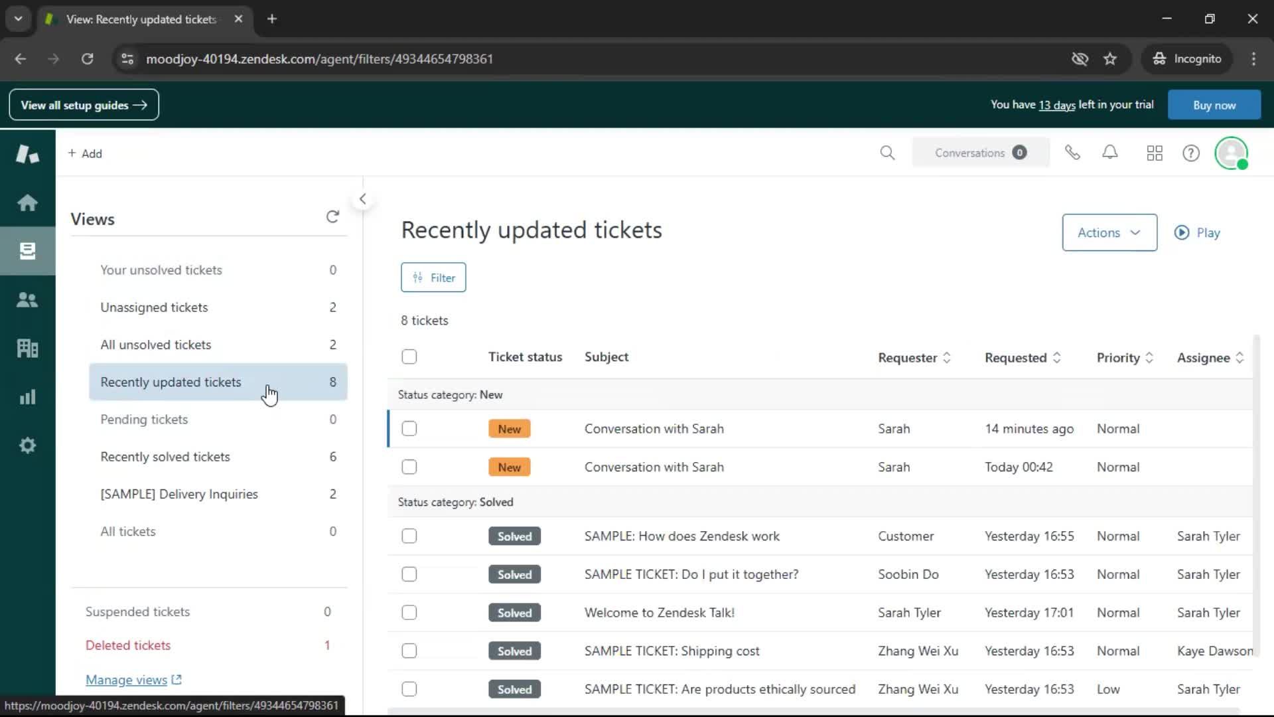Select All unsolved tickets view
The width and height of the screenshot is (1274, 717).
pos(218,345)
